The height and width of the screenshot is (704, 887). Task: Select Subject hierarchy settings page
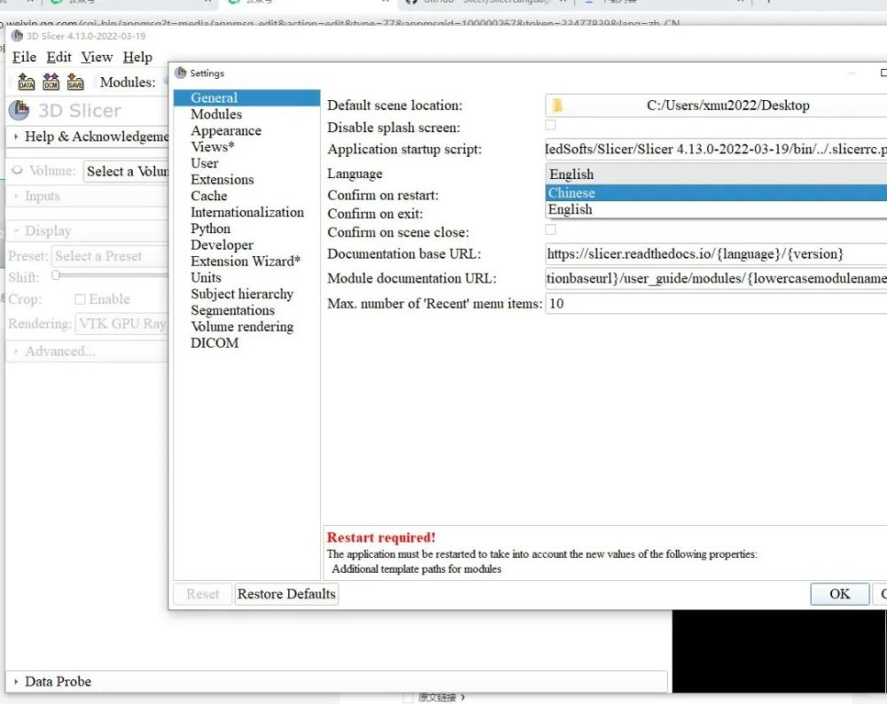click(x=241, y=294)
